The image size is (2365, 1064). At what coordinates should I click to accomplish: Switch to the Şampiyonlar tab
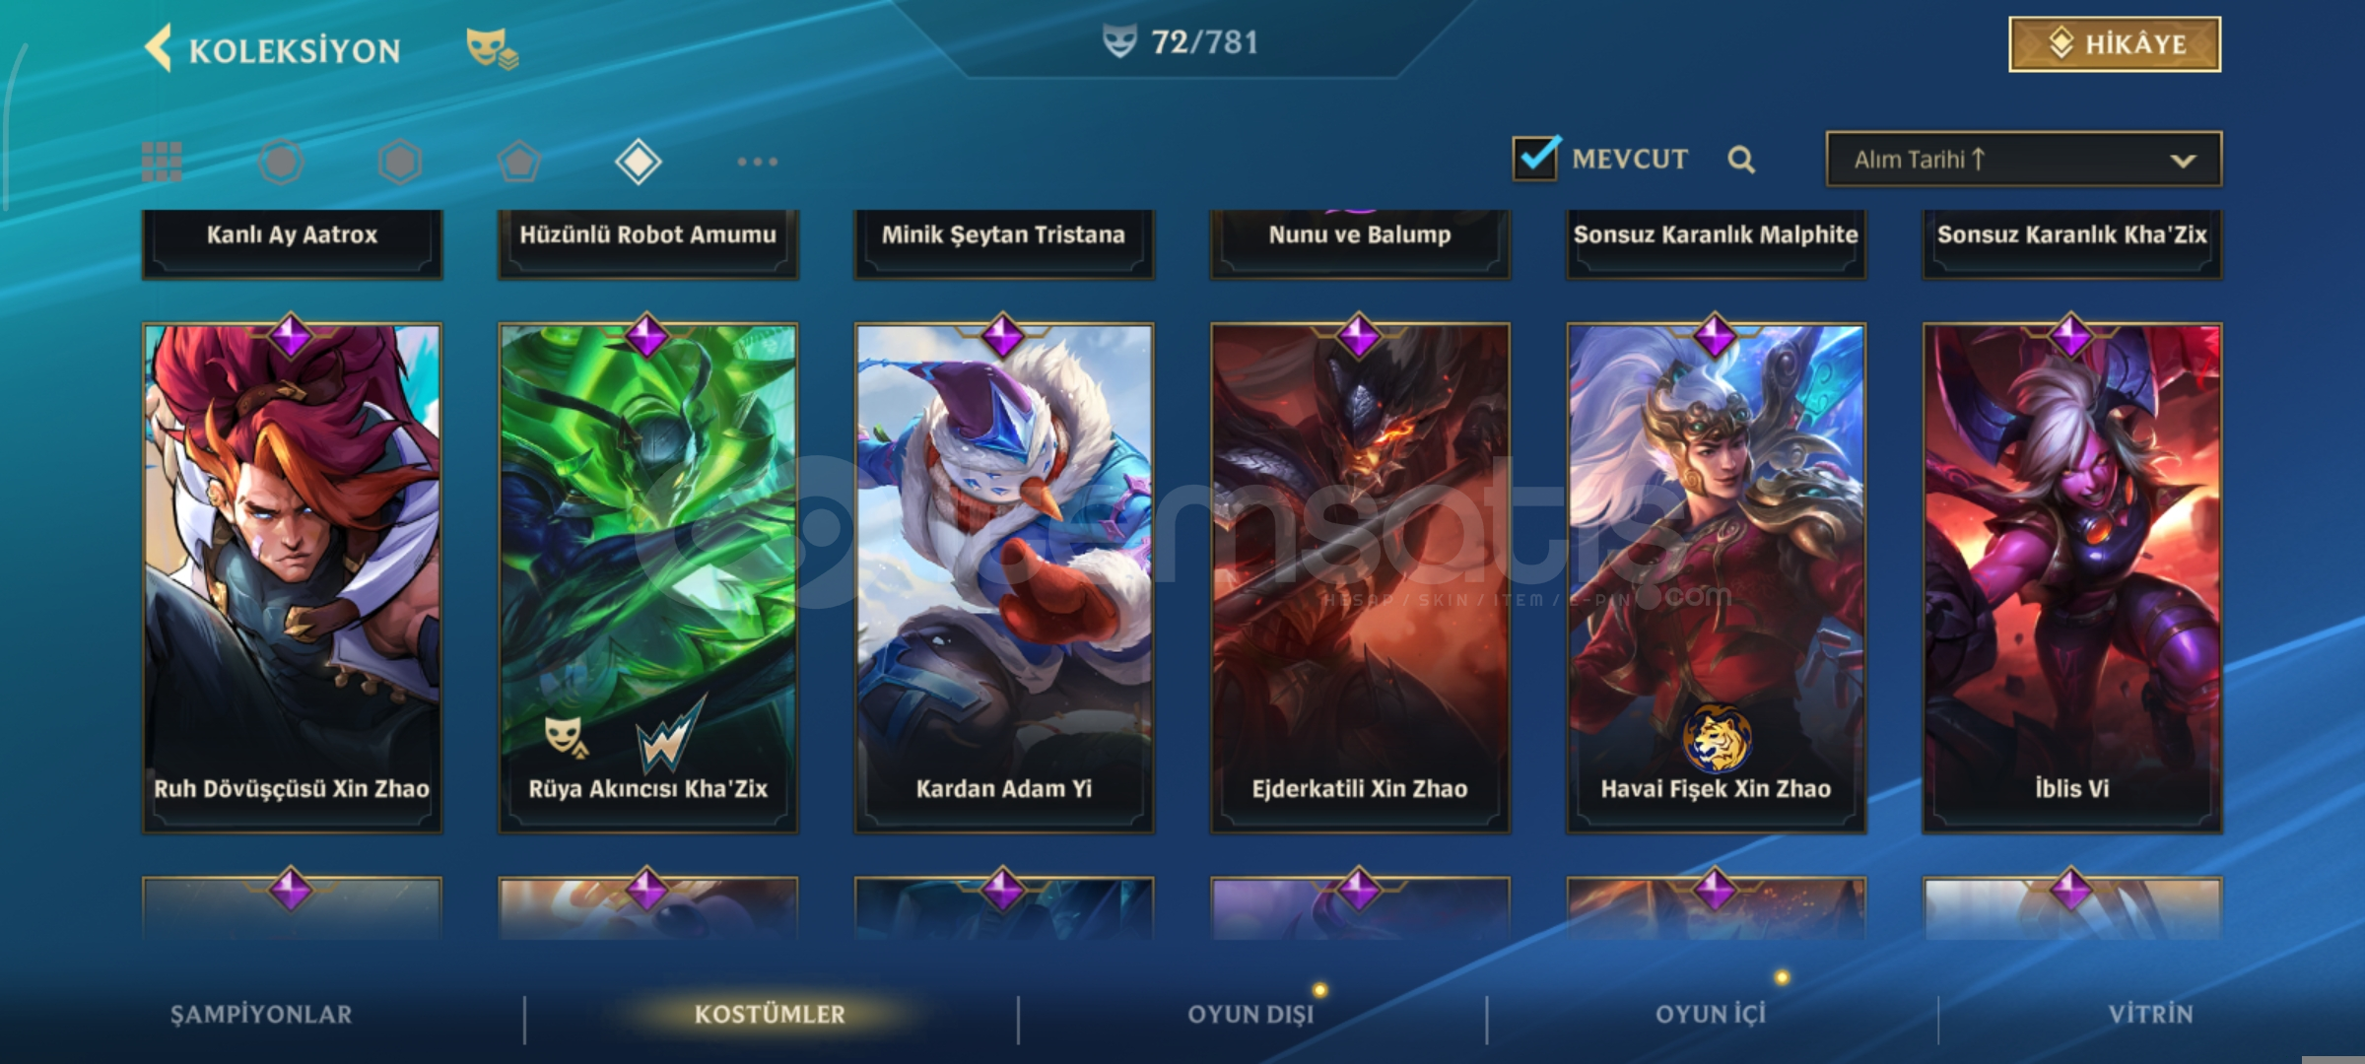coord(261,1015)
